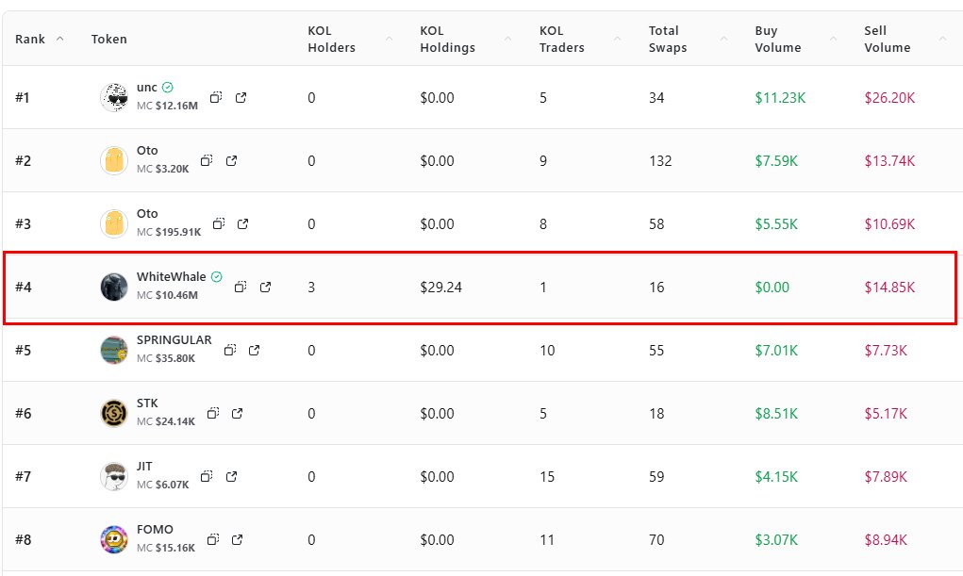Viewport: 963px width, 576px height.
Task: Click the WhiteWhale verified badge
Action: pyautogui.click(x=217, y=277)
